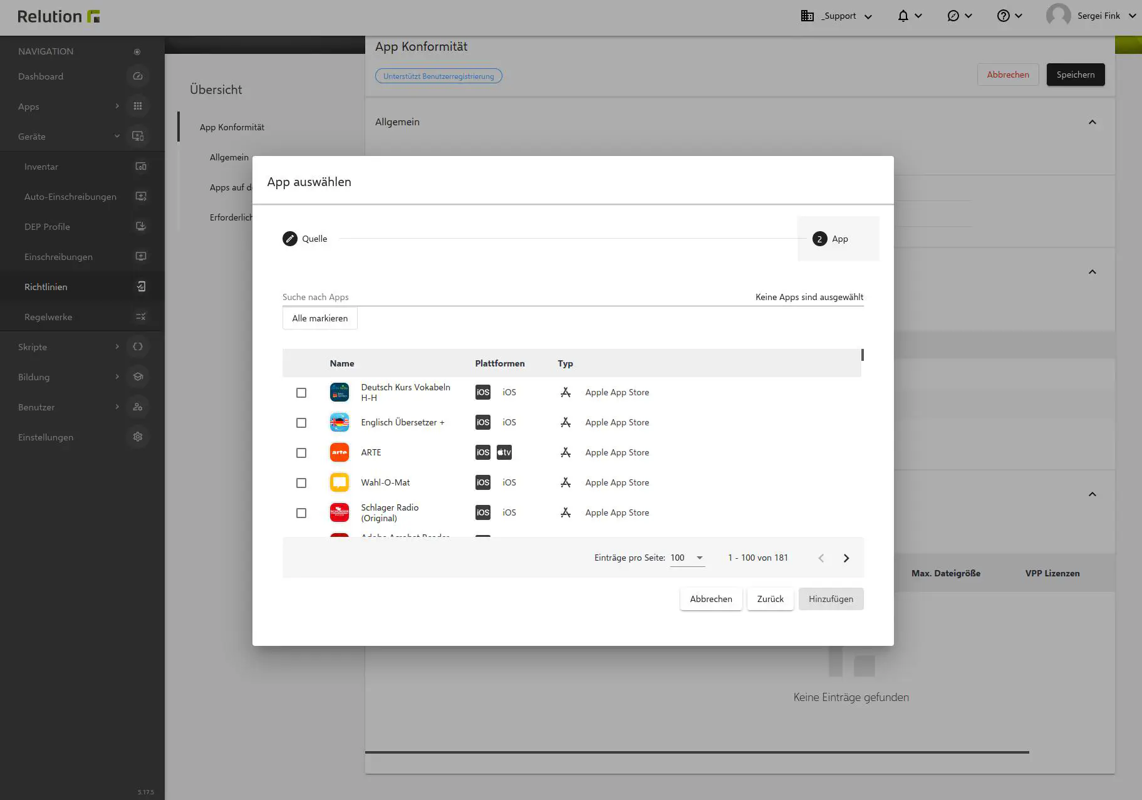The height and width of the screenshot is (800, 1142).
Task: Select the Inventar device icon
Action: (140, 166)
